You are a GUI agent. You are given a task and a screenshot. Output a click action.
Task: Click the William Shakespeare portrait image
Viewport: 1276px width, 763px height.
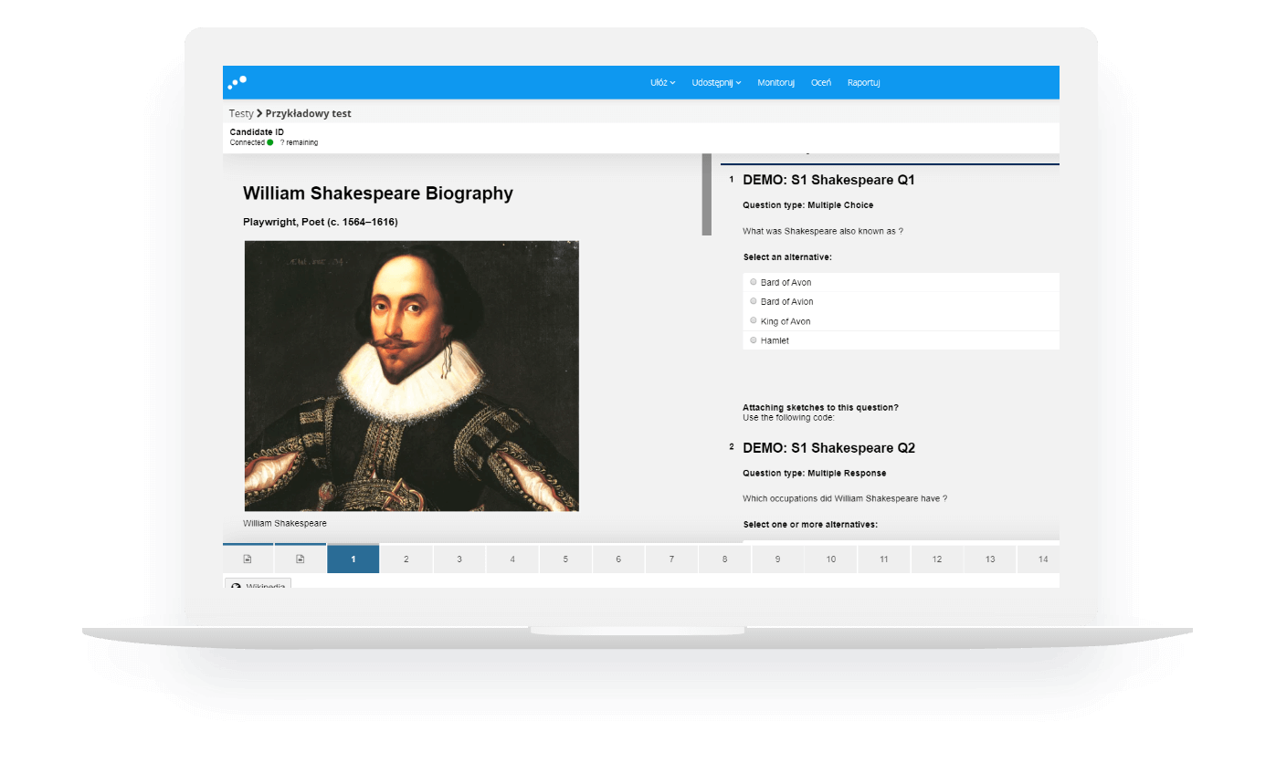tap(411, 376)
